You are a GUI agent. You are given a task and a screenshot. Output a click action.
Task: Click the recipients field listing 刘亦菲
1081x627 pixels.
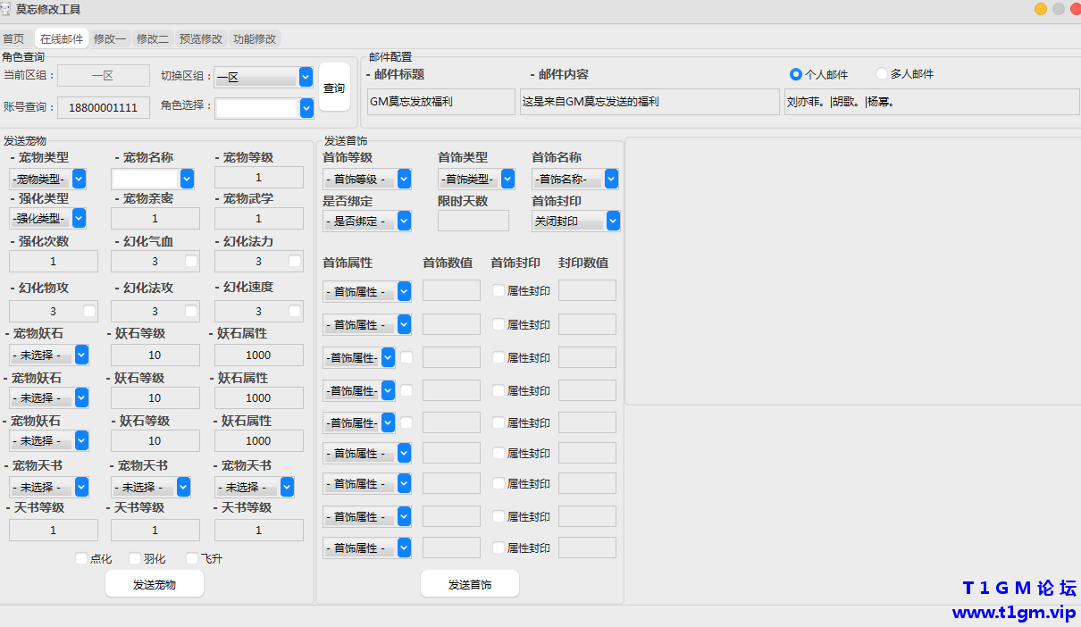click(x=932, y=102)
